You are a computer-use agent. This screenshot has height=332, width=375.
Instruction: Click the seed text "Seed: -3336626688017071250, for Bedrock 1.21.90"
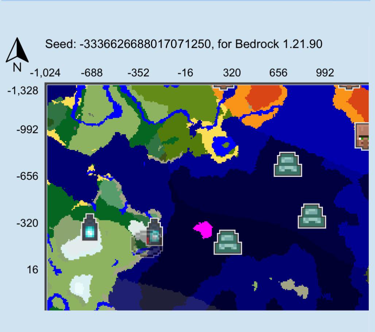[x=184, y=44]
